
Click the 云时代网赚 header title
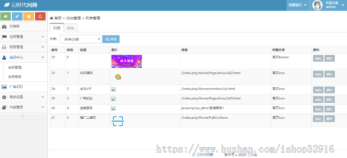pos(24,5)
